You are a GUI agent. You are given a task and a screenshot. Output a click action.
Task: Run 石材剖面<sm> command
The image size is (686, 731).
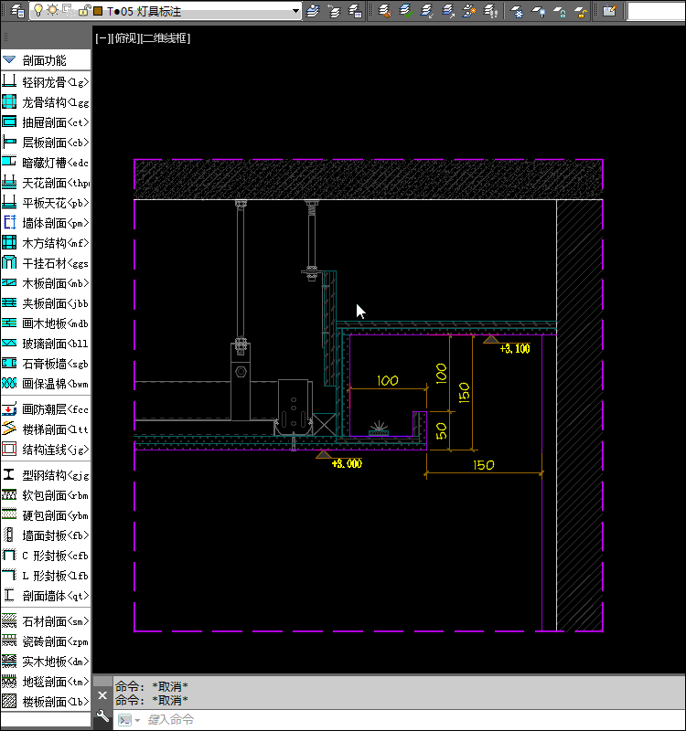(46, 621)
